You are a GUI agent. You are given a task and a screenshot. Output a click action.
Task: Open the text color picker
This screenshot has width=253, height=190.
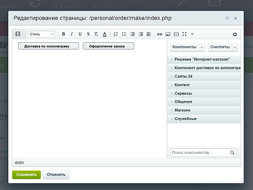pos(104,34)
